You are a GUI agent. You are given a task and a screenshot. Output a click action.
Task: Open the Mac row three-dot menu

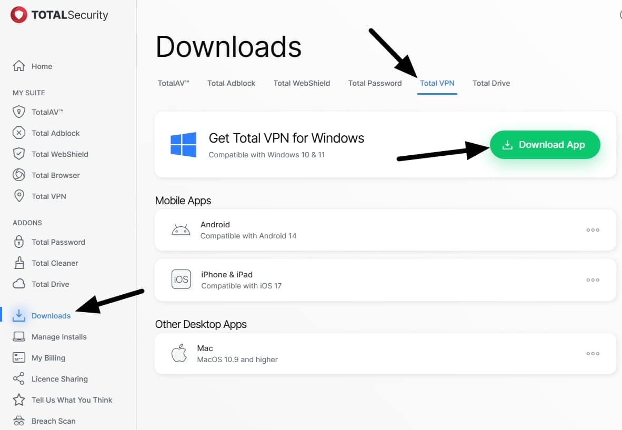pos(593,354)
